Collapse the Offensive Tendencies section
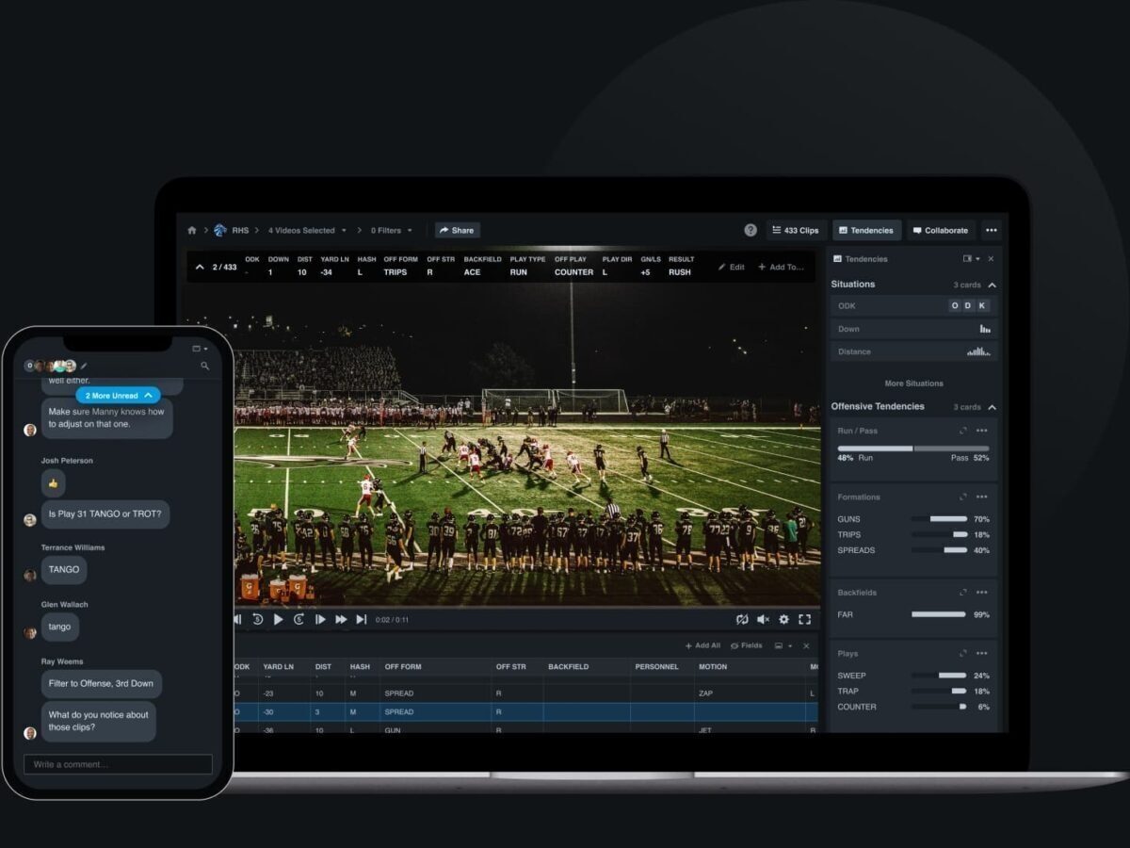Image resolution: width=1130 pixels, height=848 pixels. [x=993, y=407]
